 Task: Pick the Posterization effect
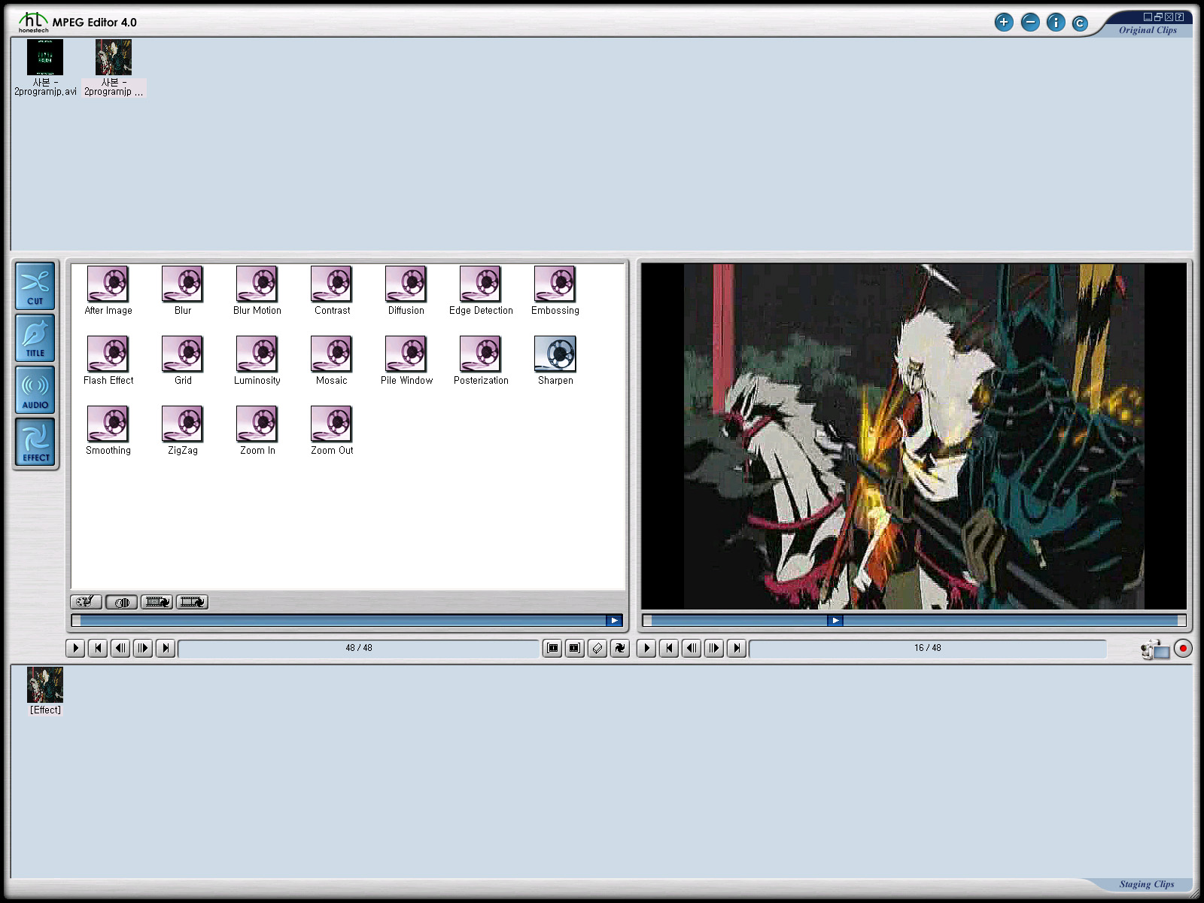pos(481,360)
